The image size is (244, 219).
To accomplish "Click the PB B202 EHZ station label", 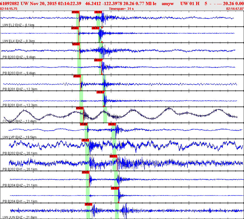I will click(20, 153).
